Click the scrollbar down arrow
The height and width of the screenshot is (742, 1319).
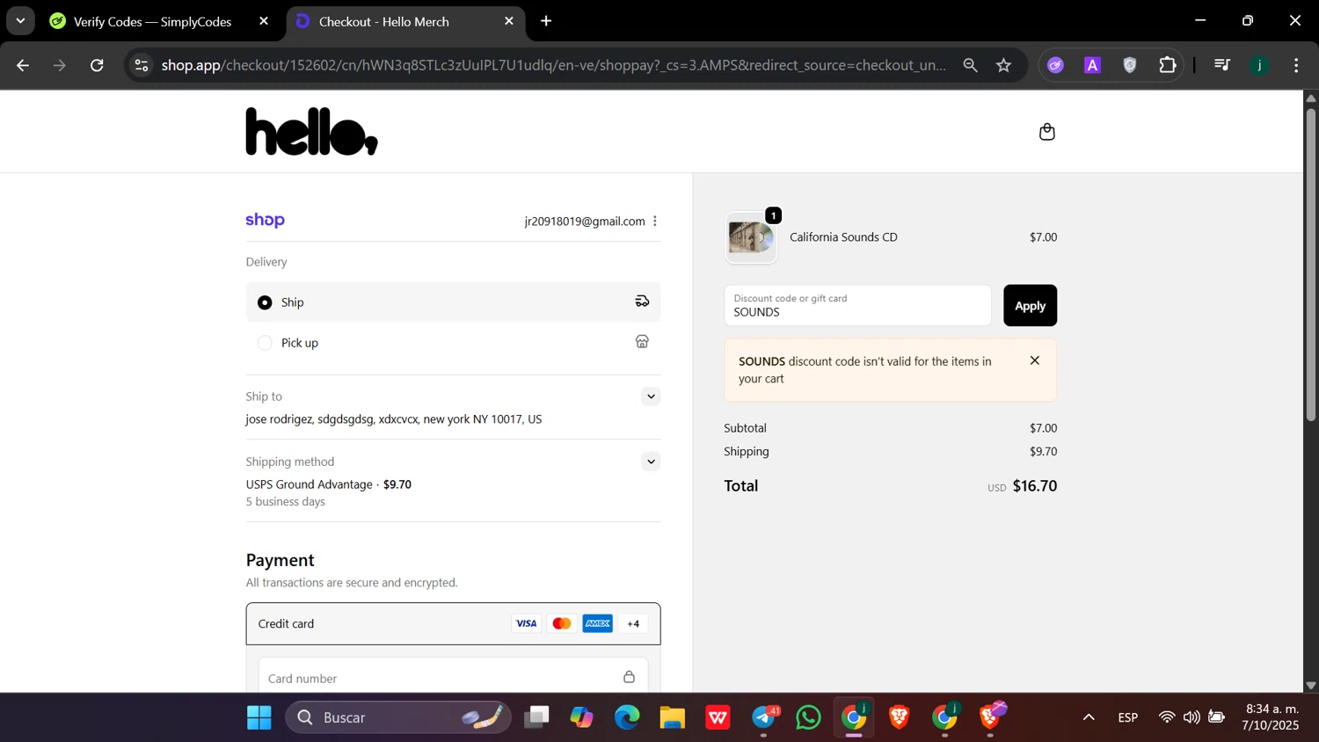coord(1310,685)
